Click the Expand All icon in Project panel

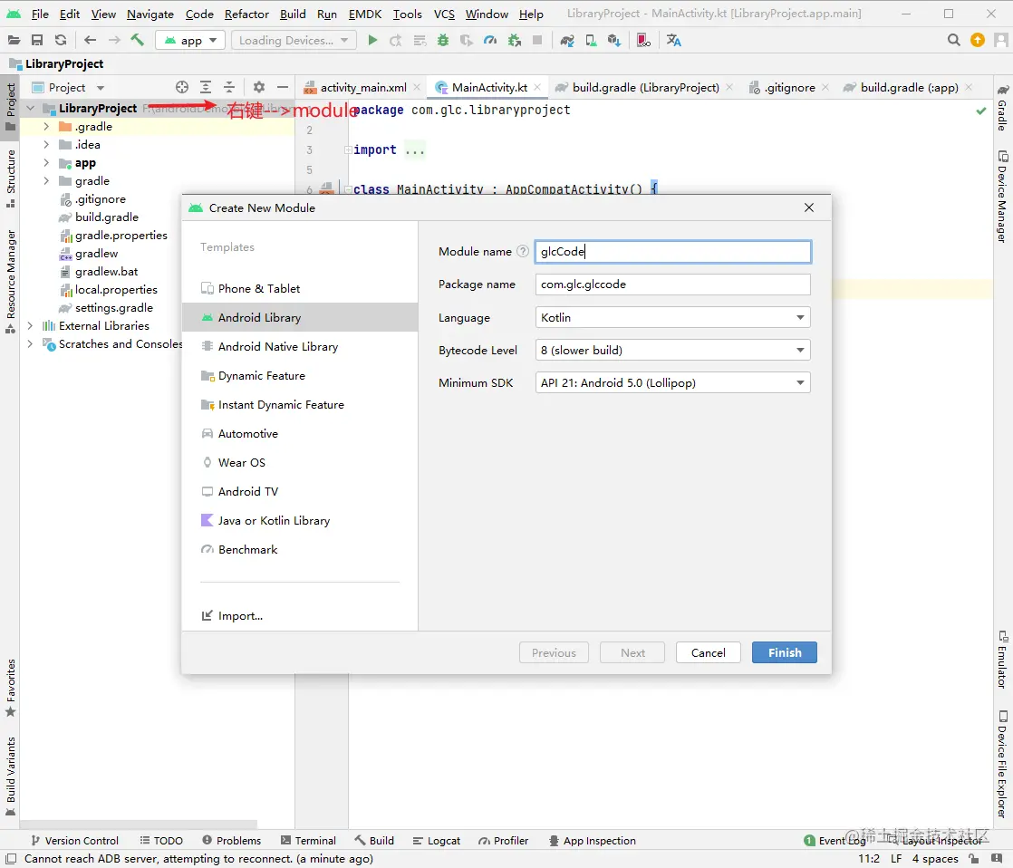pos(206,87)
